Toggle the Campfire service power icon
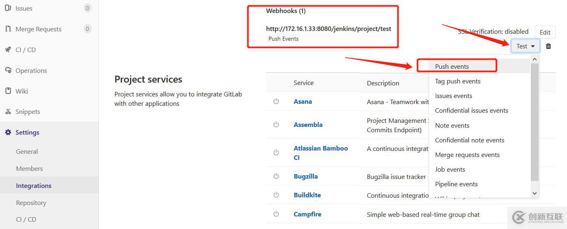 tap(276, 214)
